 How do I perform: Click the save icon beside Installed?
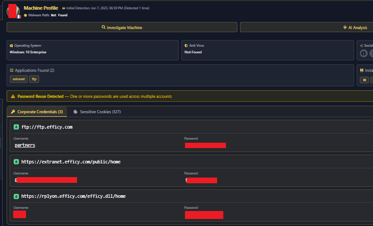tap(362, 70)
